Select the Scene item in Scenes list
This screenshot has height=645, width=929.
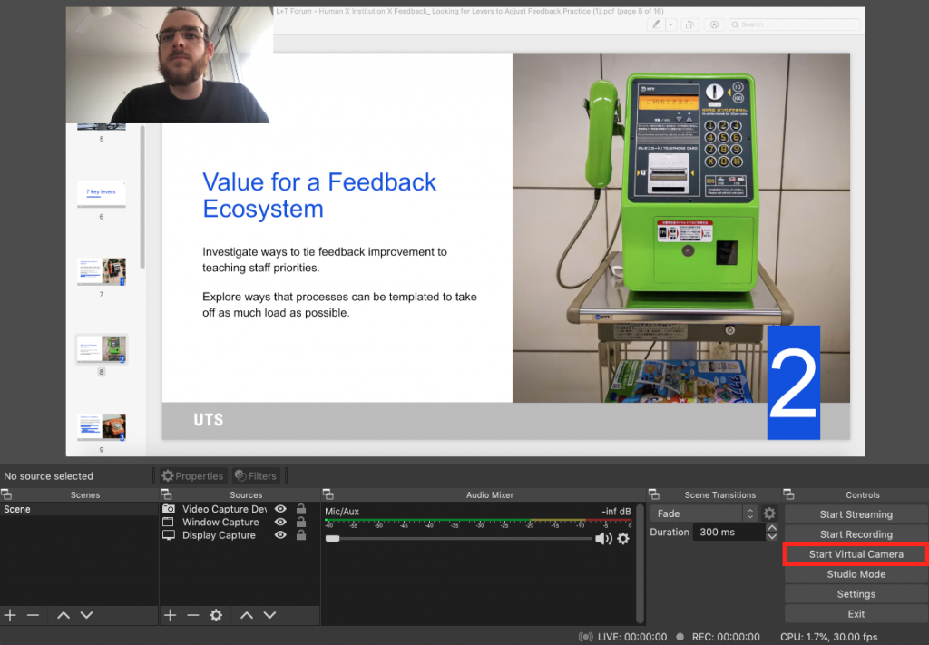coord(17,510)
